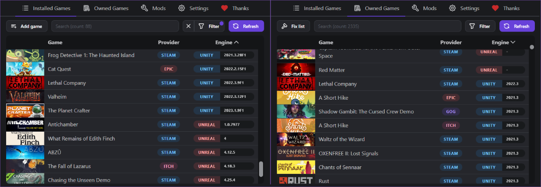
Task: Sort installed games by Provider column
Action: [x=169, y=43]
